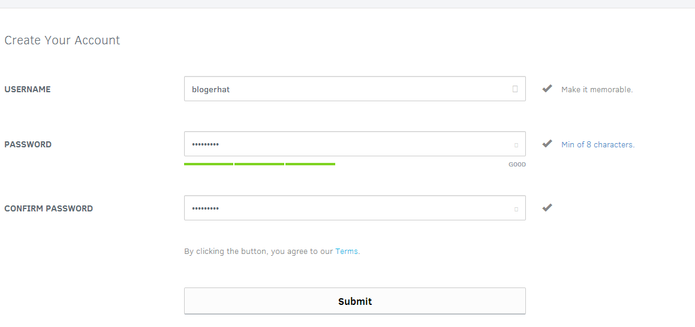The height and width of the screenshot is (327, 695).
Task: Click into the Confirm Password input field
Action: (355, 208)
